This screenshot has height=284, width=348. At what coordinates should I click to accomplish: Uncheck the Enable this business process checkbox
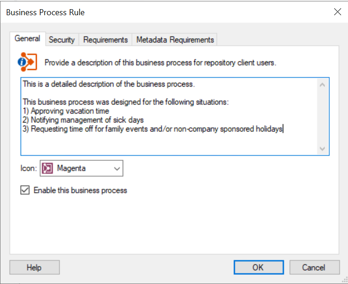point(25,190)
